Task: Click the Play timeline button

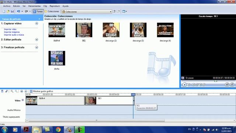Action: click(x=26, y=91)
